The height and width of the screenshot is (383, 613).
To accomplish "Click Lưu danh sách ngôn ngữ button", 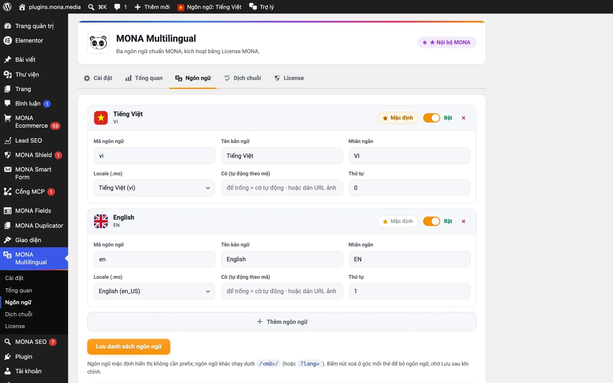I will pyautogui.click(x=129, y=347).
